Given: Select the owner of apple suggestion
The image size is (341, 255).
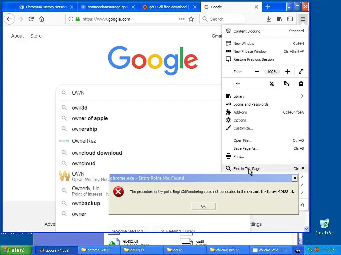Looking at the screenshot, I should click(x=139, y=119).
